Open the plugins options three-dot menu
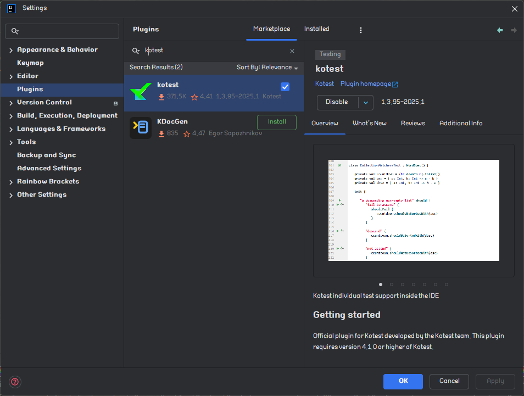The height and width of the screenshot is (396, 524). [360, 30]
